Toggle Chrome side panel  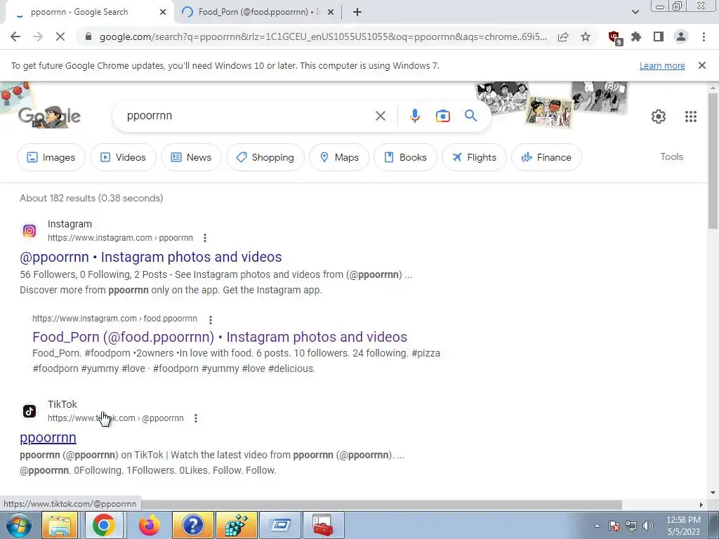[x=659, y=36]
